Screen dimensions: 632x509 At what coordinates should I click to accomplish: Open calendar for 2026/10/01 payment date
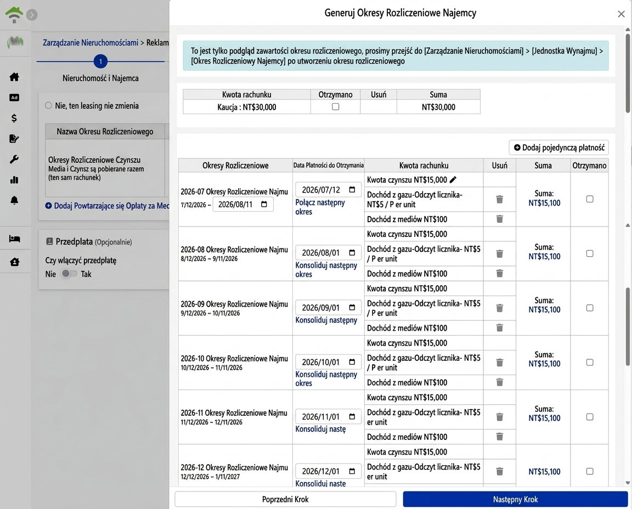click(x=352, y=362)
